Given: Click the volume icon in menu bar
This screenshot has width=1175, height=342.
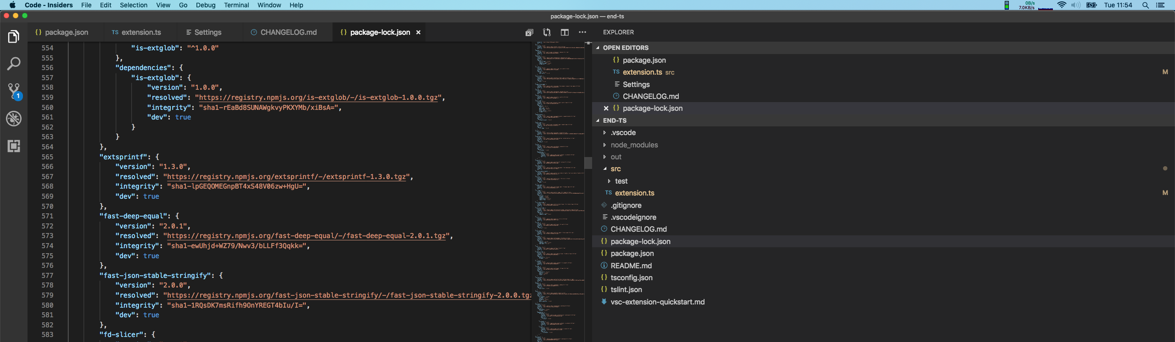Looking at the screenshot, I should (1076, 5).
